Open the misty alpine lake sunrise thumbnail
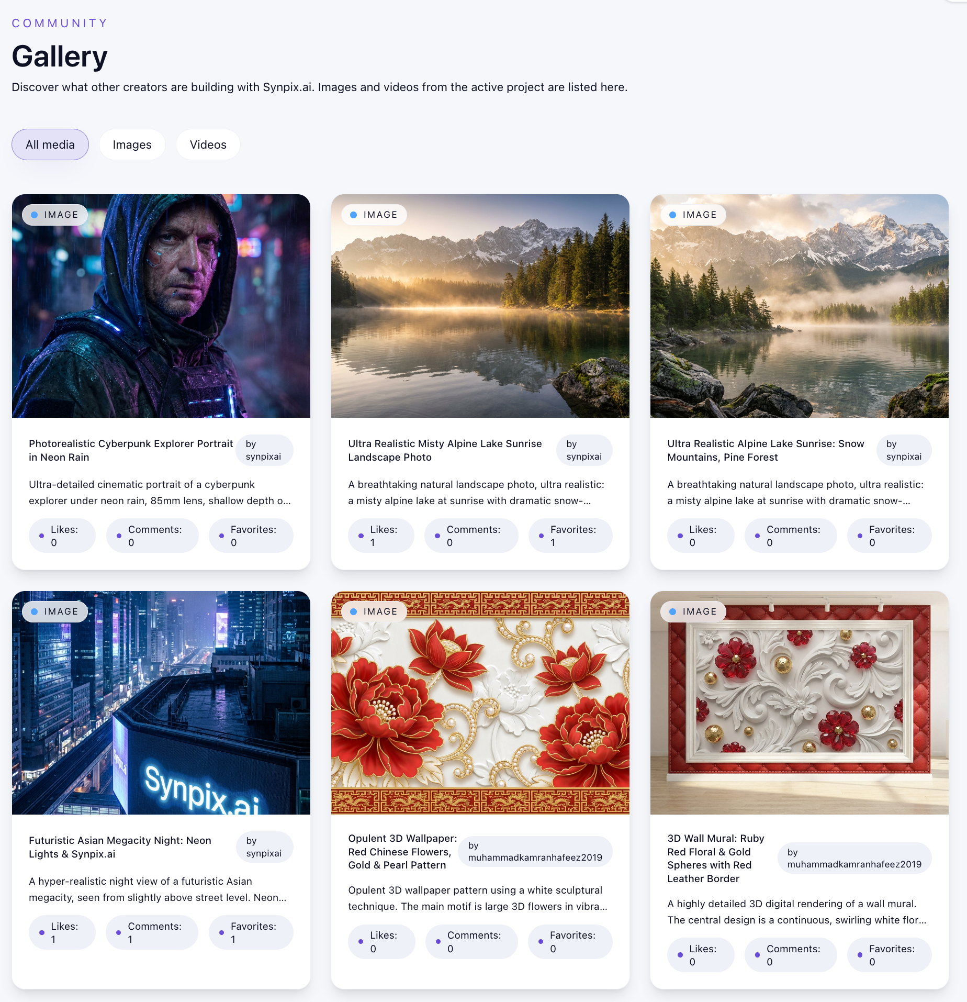The height and width of the screenshot is (1002, 967). [x=480, y=306]
